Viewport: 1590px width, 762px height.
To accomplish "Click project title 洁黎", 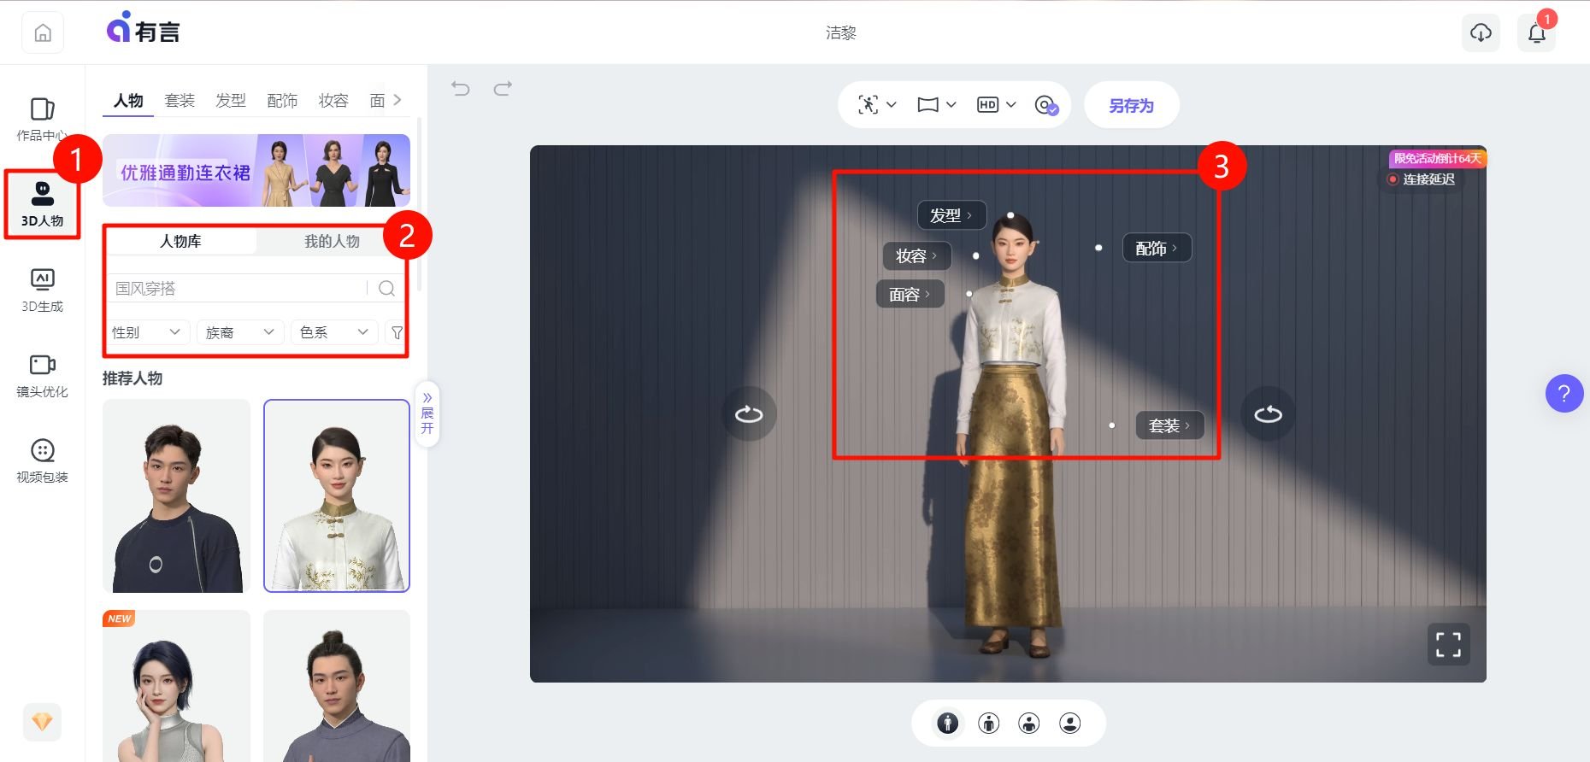I will [841, 32].
